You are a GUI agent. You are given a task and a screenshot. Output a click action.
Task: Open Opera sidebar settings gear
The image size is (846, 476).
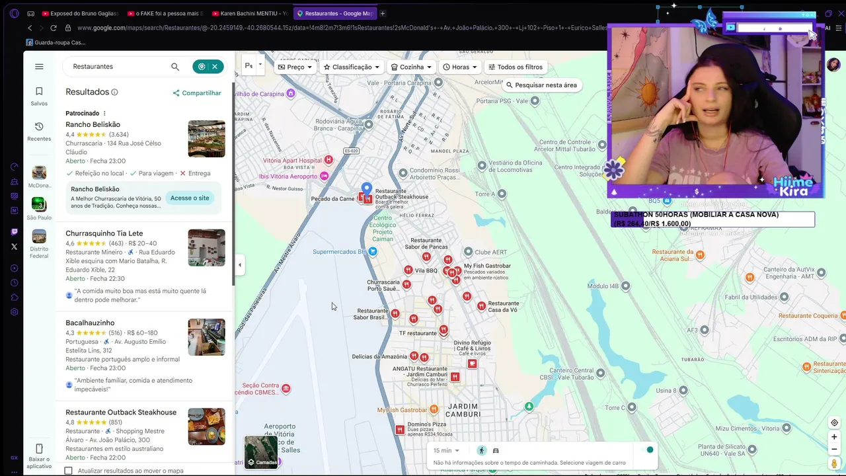15,312
